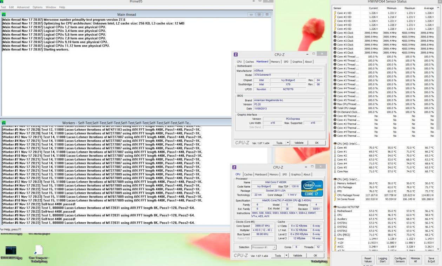This screenshot has height=266, width=442.
Task: Open the Processor #1 selection combo box
Action: 264,247
